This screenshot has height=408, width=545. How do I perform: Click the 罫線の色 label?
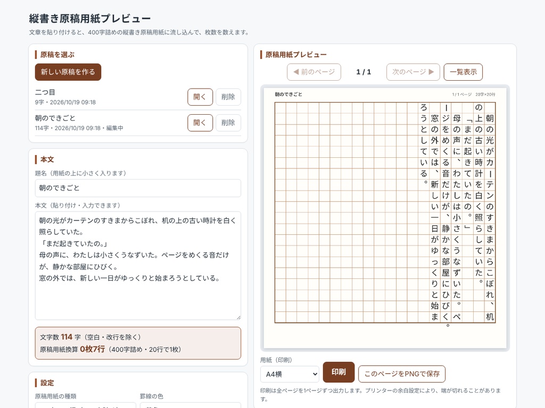(x=152, y=396)
